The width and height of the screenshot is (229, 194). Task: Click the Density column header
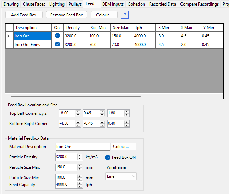[x=76, y=28]
